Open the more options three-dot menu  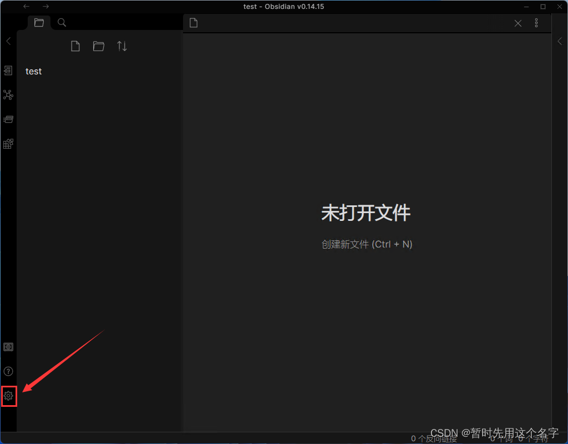click(536, 23)
